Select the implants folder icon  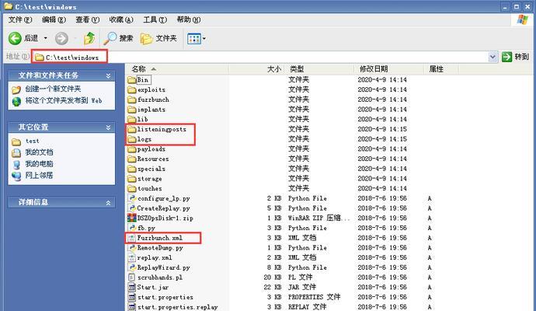131,110
